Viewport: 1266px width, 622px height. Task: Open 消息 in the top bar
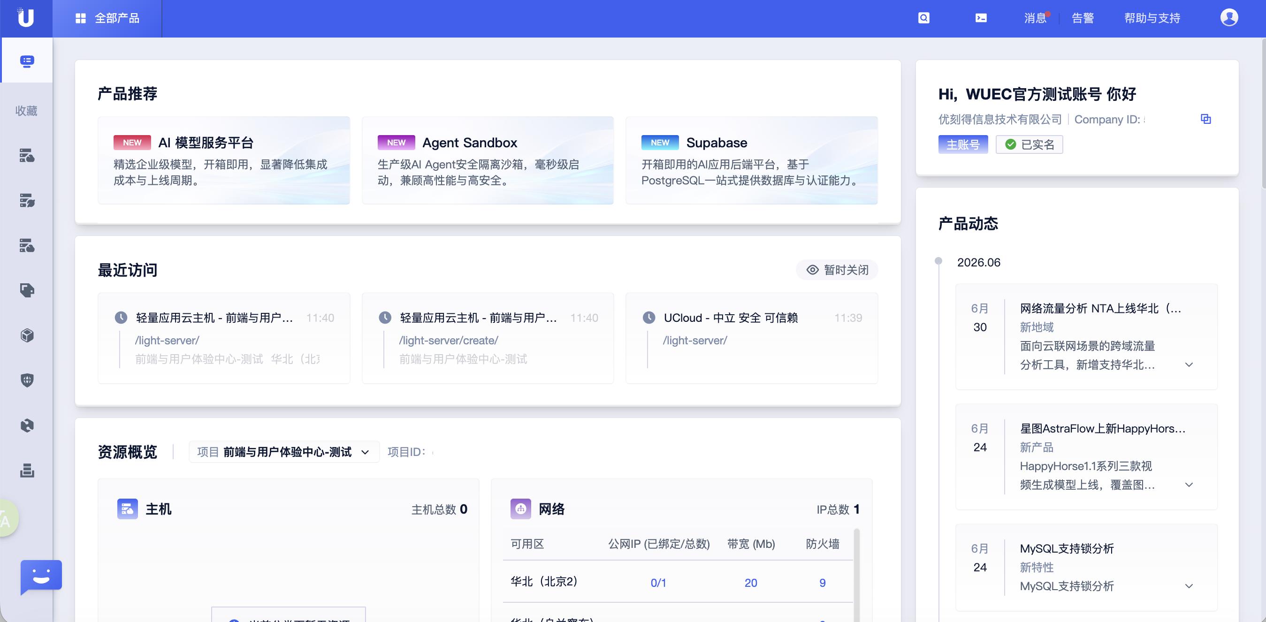tap(1035, 18)
